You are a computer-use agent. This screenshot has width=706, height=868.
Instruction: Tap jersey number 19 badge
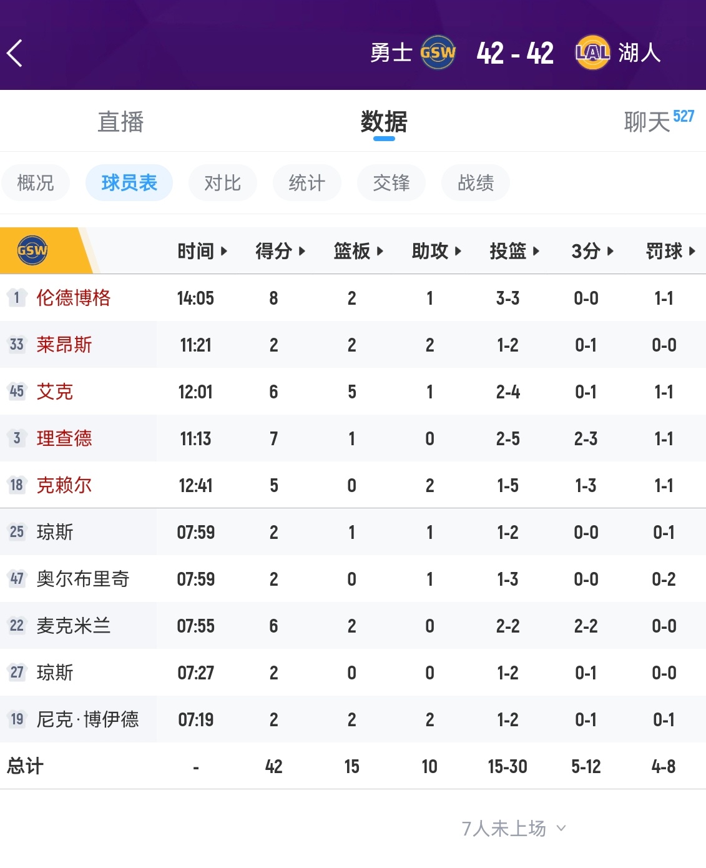(17, 719)
